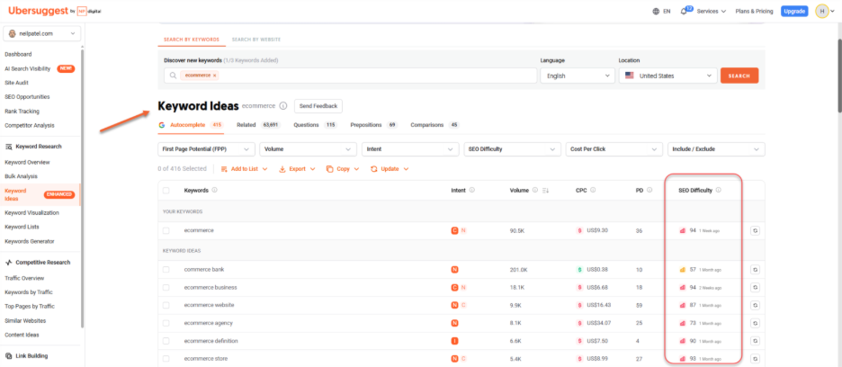Select the Search by Keywords tab
Screen dimensions: 842x367
192,40
